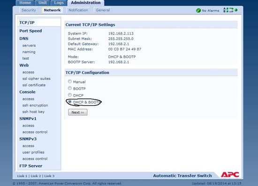Open DNS servers settings
258x186 pixels.
[29, 45]
